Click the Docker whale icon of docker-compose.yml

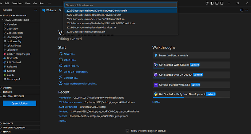coord(5,54)
